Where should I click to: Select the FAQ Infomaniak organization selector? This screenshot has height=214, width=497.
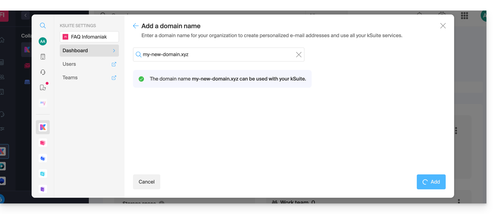tap(89, 37)
